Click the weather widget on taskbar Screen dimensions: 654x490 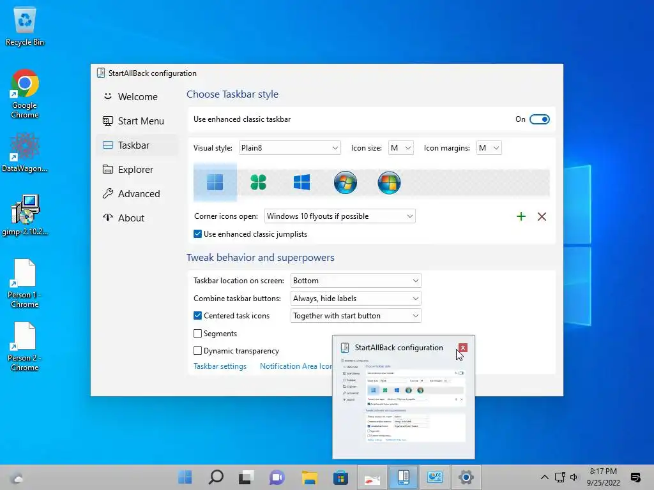(x=17, y=477)
